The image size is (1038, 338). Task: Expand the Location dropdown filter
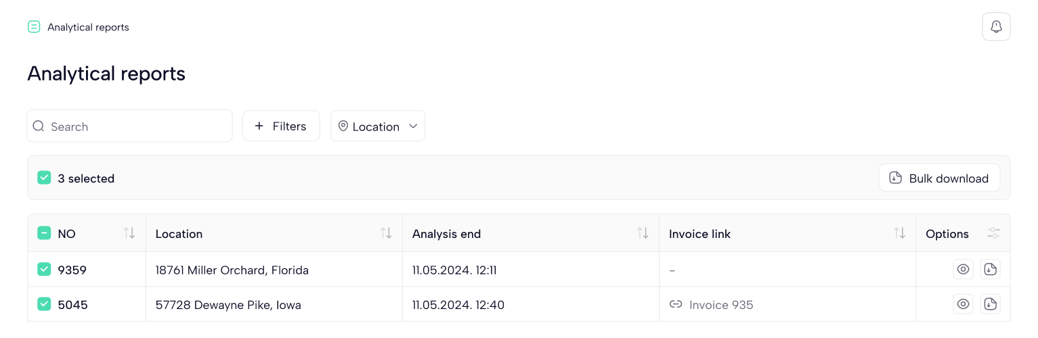click(378, 126)
